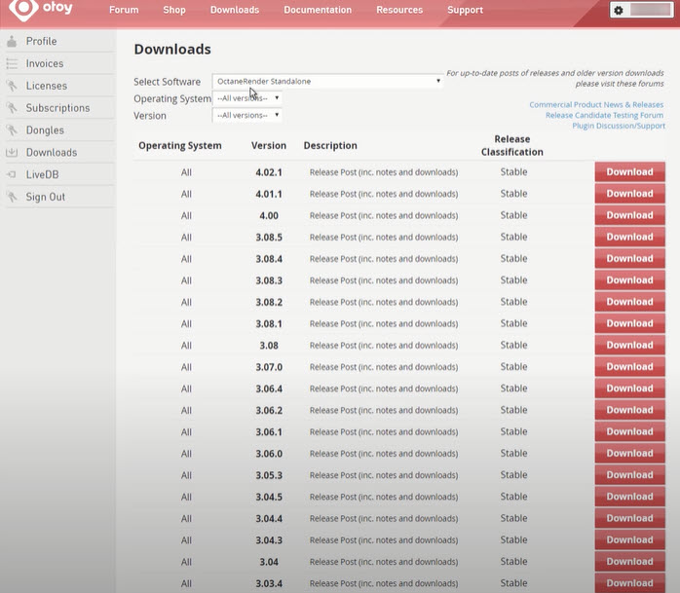
Task: Open Release Post for version 3.07.0
Action: click(x=384, y=368)
